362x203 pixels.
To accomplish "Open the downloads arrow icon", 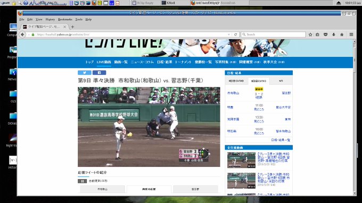I will point(334,34).
